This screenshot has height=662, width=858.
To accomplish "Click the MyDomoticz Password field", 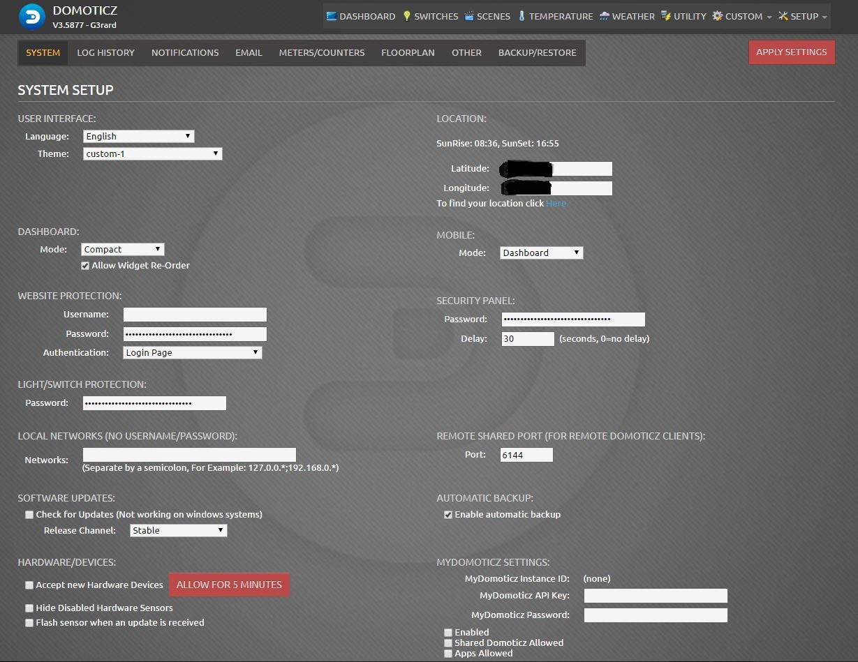I will (656, 615).
